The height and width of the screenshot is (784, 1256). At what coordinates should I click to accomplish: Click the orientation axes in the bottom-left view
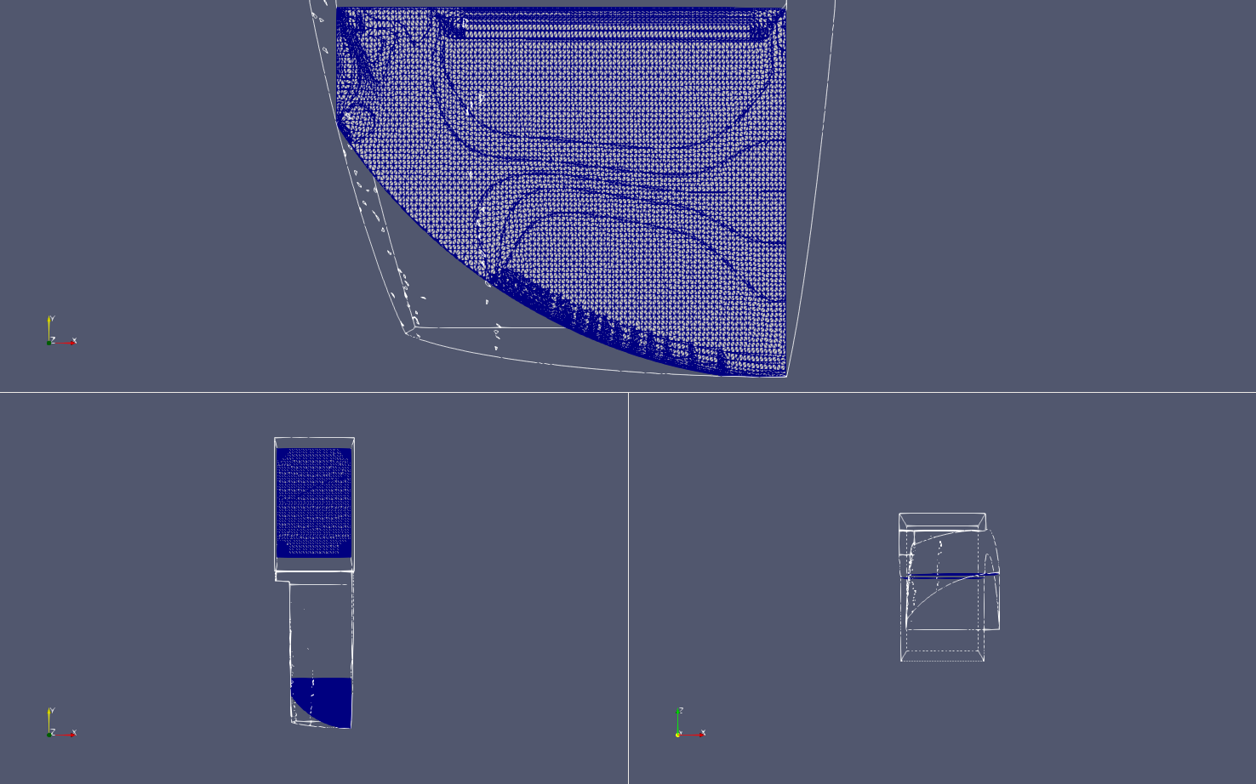61,723
